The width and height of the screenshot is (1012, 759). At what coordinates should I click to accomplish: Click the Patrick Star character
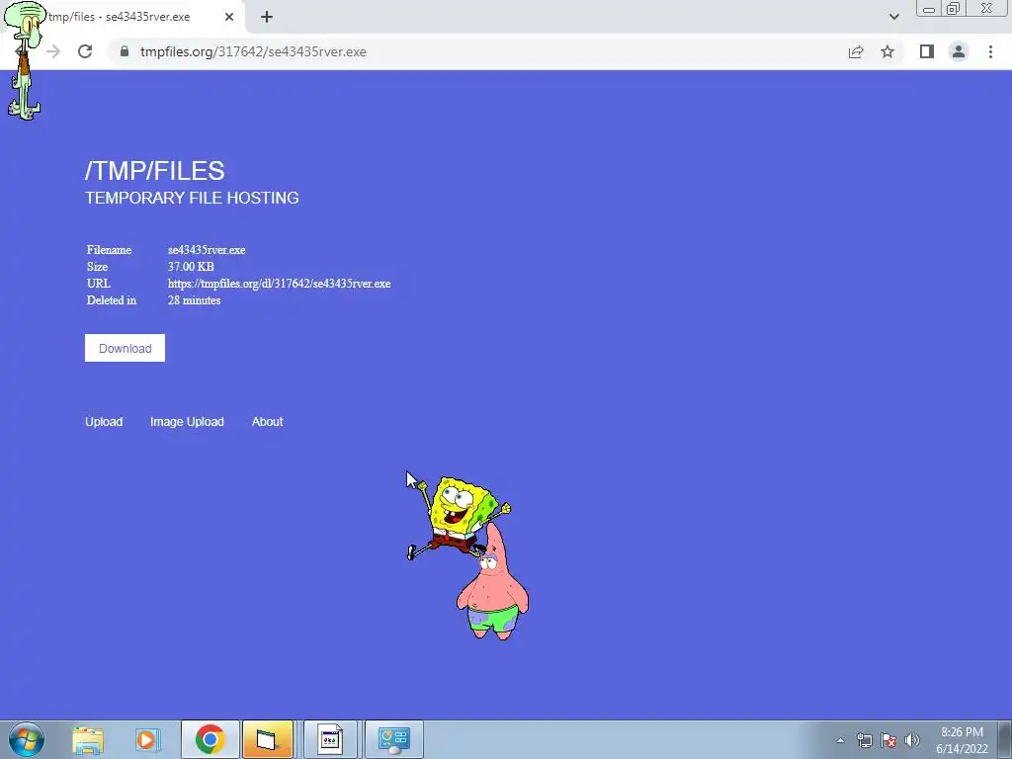click(492, 584)
